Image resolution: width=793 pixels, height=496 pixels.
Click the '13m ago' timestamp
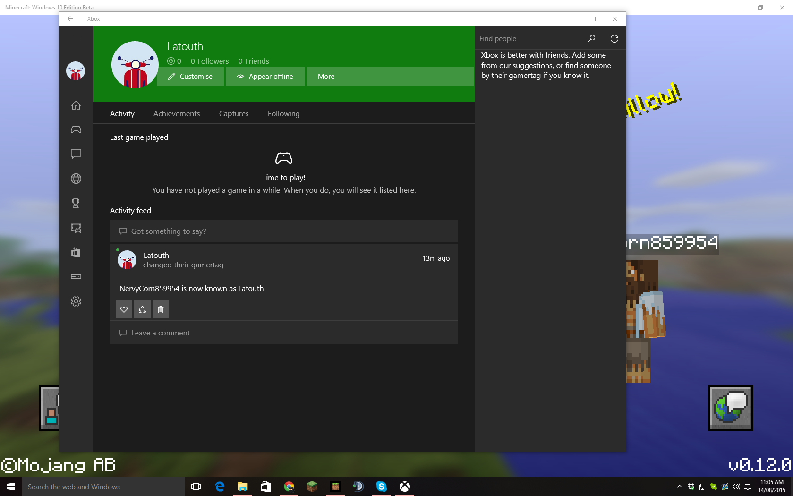coord(436,258)
